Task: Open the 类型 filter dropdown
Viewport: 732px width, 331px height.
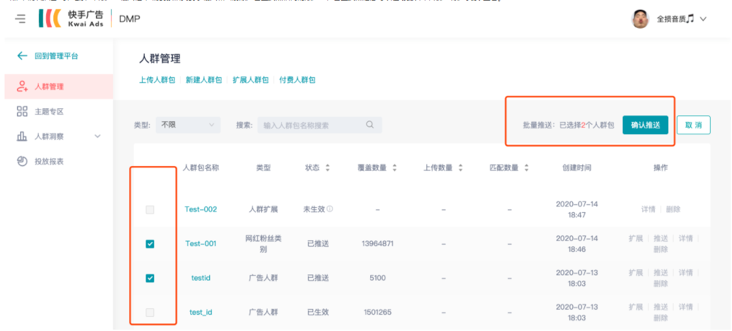Action: coord(188,125)
